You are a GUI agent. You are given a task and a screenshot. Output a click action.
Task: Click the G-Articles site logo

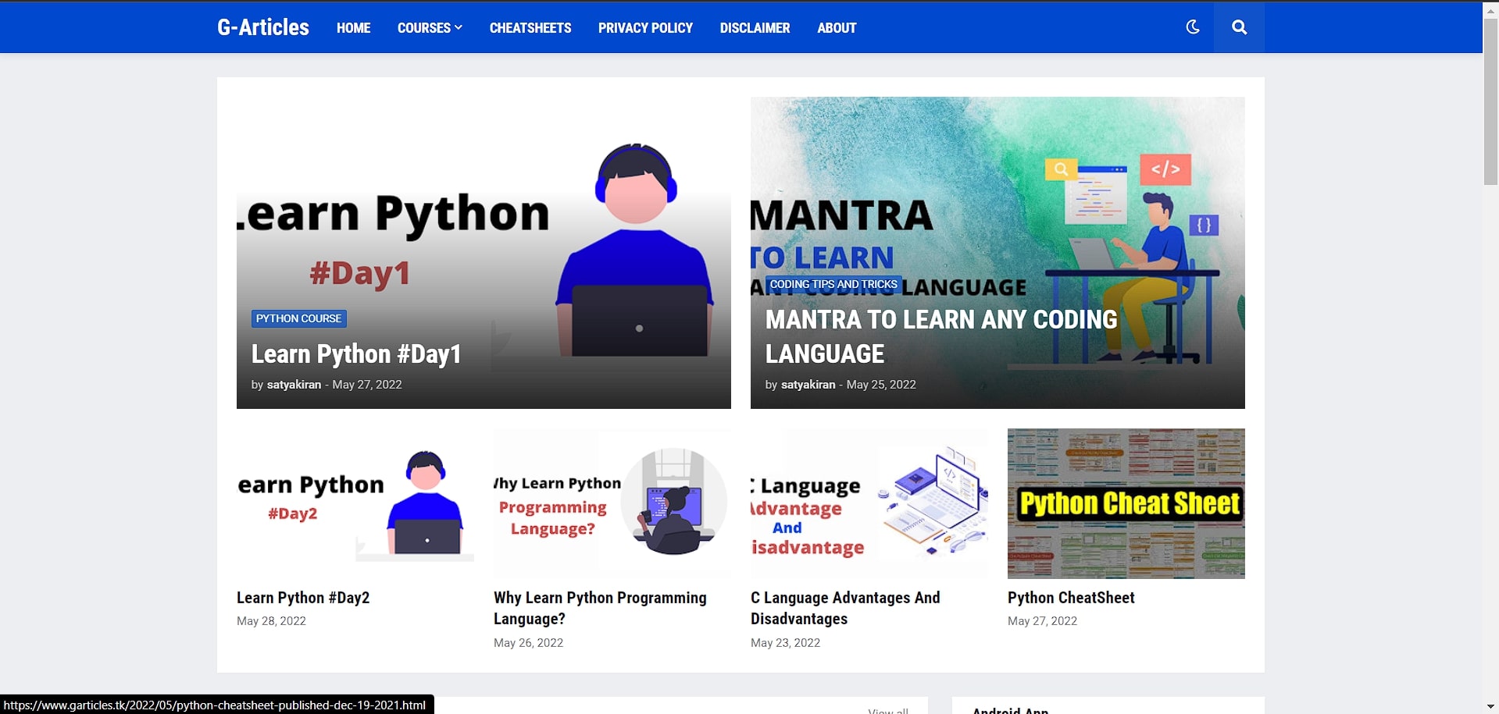(263, 27)
